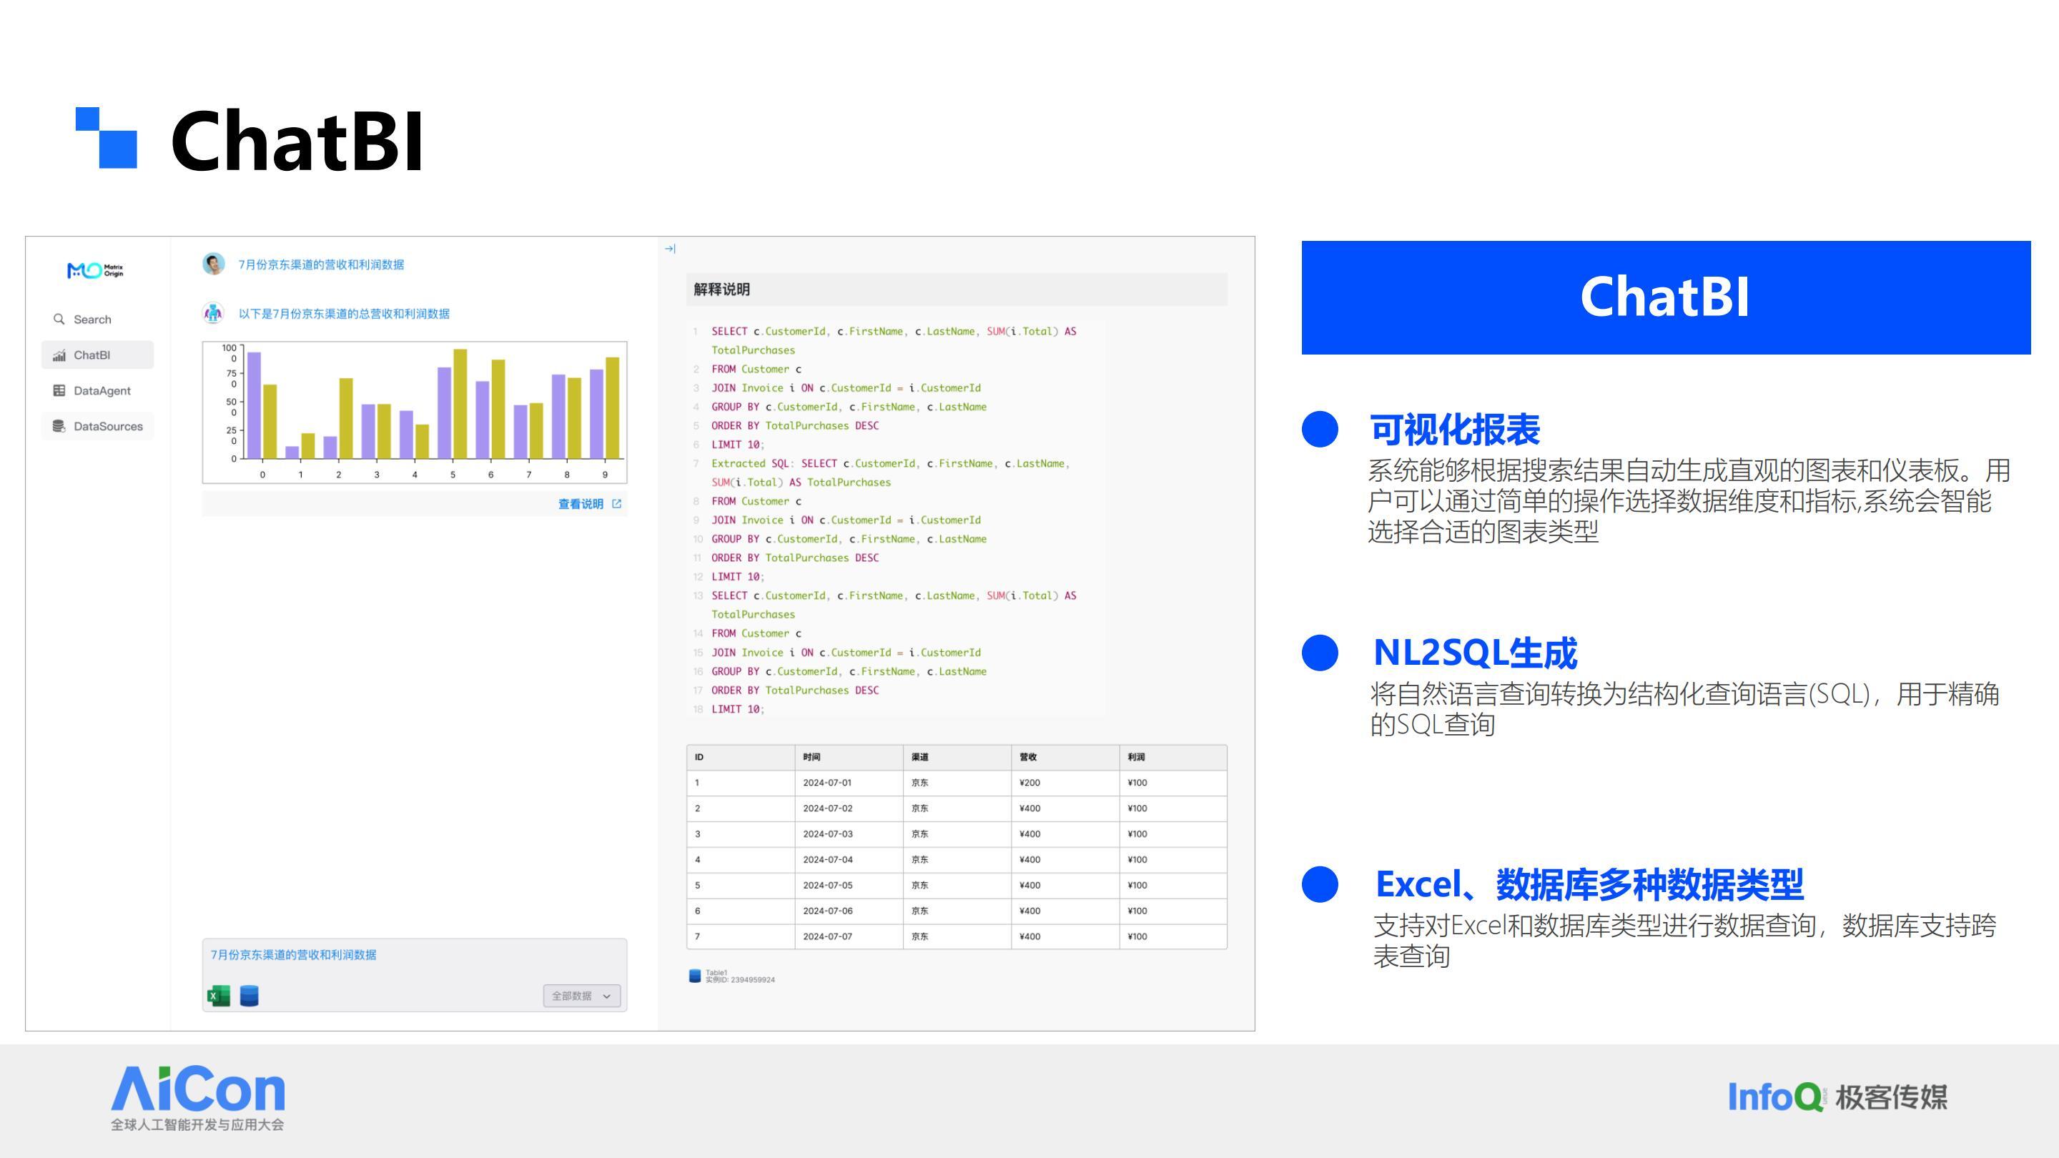Image resolution: width=2059 pixels, height=1158 pixels.
Task: Click the bot reply '以下是7月份京东渠道的总营收' text
Action: [x=344, y=314]
